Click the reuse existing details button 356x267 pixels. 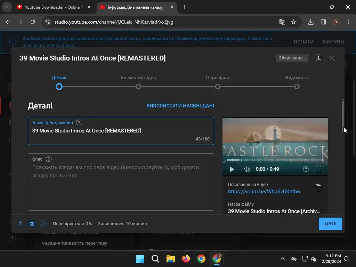click(180, 106)
